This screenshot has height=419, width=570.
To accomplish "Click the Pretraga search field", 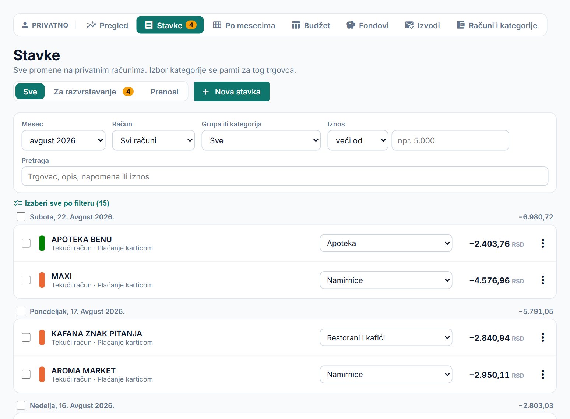I will pyautogui.click(x=285, y=176).
